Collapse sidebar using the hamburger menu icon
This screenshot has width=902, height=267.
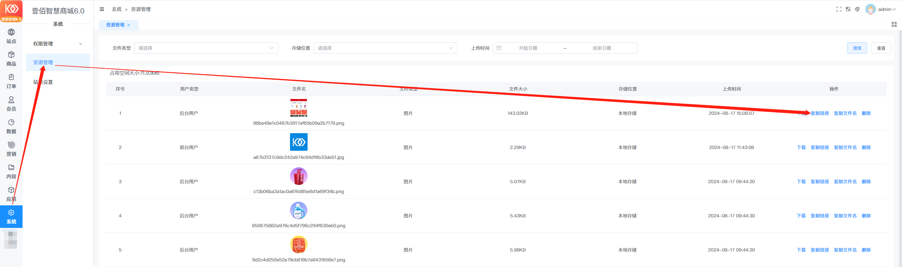(102, 9)
